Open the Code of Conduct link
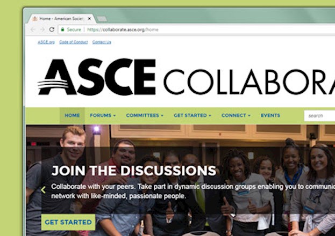Screen dimensions: 335x236 click(74, 42)
